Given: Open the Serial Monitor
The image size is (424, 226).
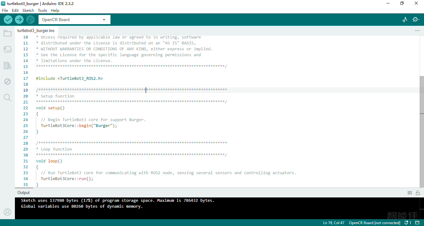Looking at the screenshot, I should tap(416, 19).
